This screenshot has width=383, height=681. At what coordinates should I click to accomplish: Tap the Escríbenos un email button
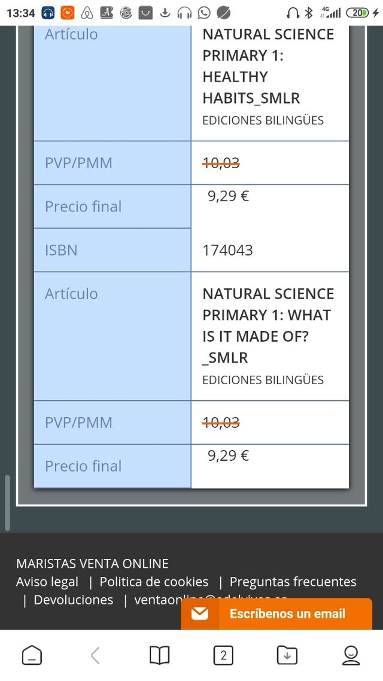click(287, 613)
